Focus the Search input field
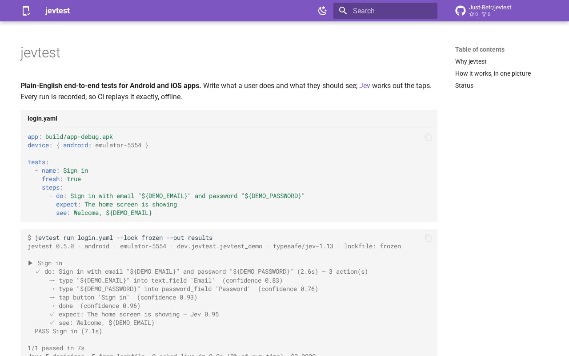 pos(385,11)
